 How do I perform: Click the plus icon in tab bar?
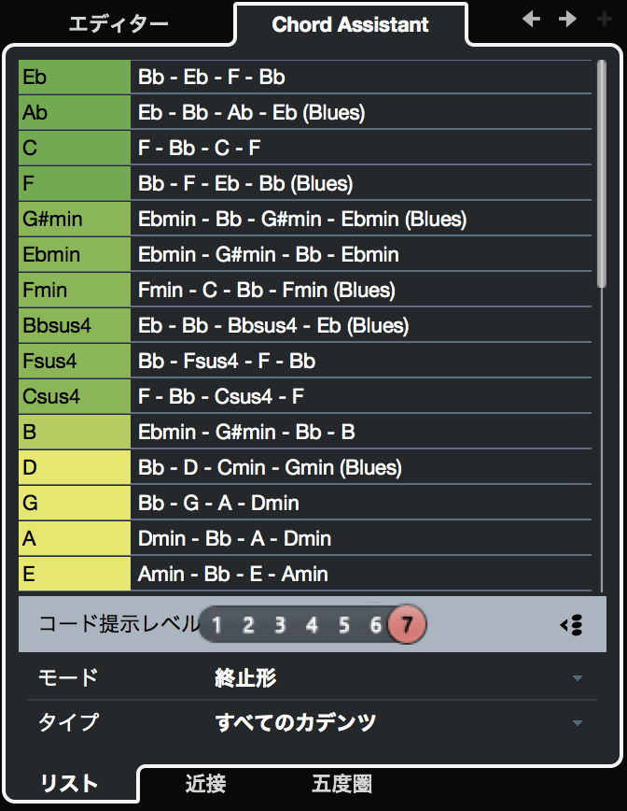tap(605, 20)
